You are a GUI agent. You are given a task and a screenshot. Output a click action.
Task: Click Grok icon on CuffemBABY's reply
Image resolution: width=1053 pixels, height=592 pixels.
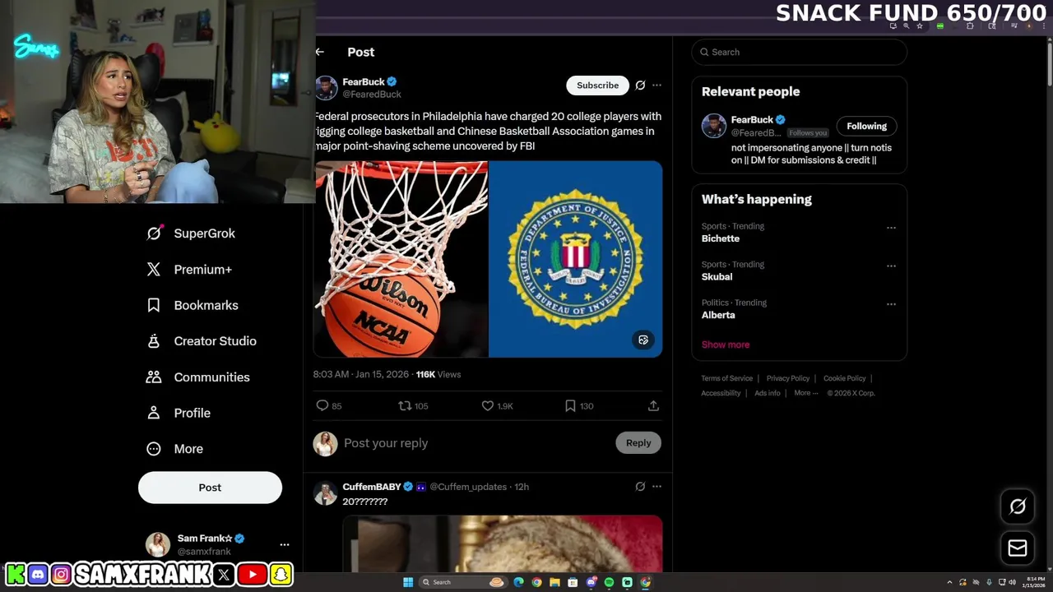pos(640,487)
